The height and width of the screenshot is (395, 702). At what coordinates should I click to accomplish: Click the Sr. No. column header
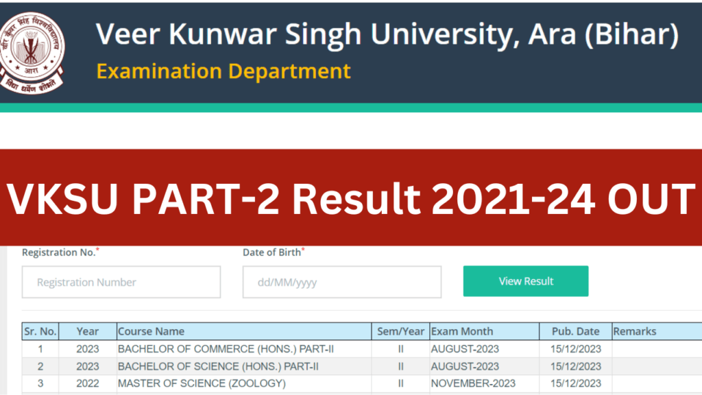tap(40, 331)
